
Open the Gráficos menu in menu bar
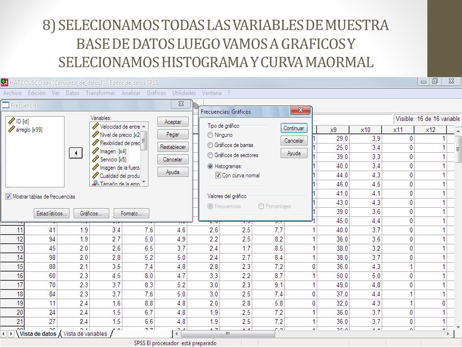coord(156,93)
